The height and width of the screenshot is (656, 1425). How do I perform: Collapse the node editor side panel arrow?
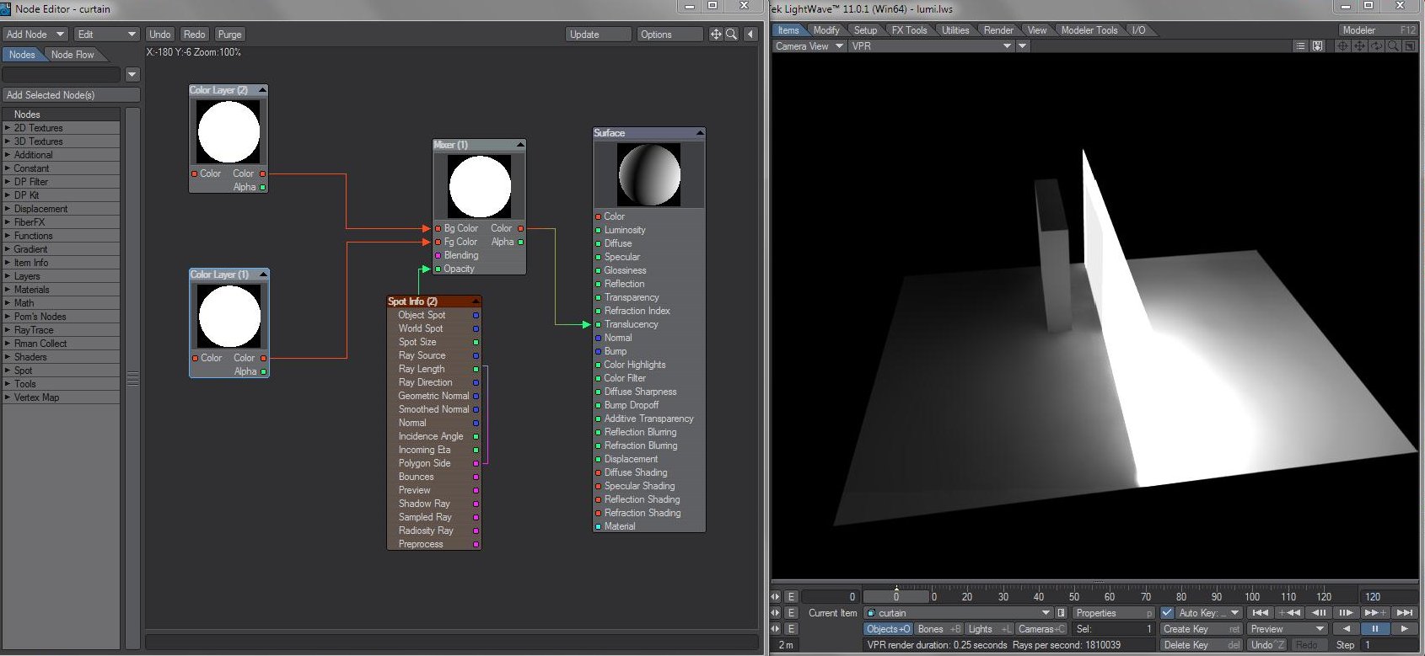point(750,35)
